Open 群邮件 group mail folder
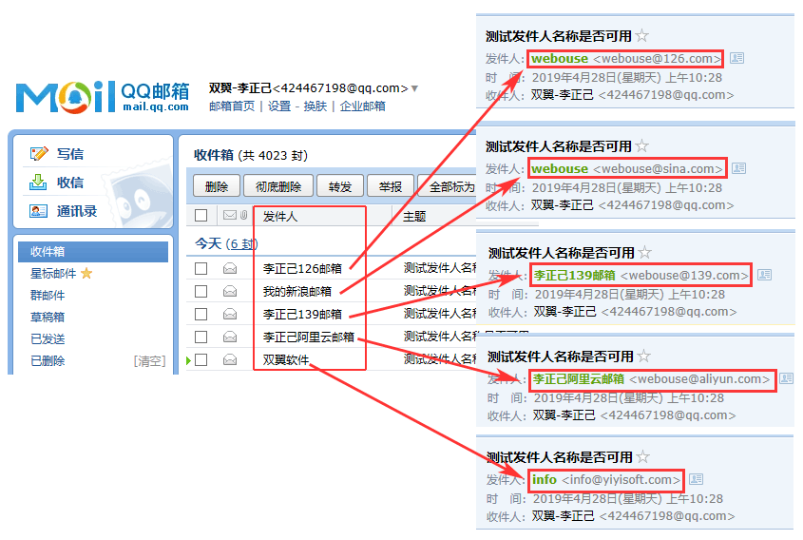The image size is (803, 540). click(x=48, y=296)
